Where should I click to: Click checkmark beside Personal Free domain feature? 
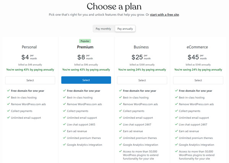(8, 90)
